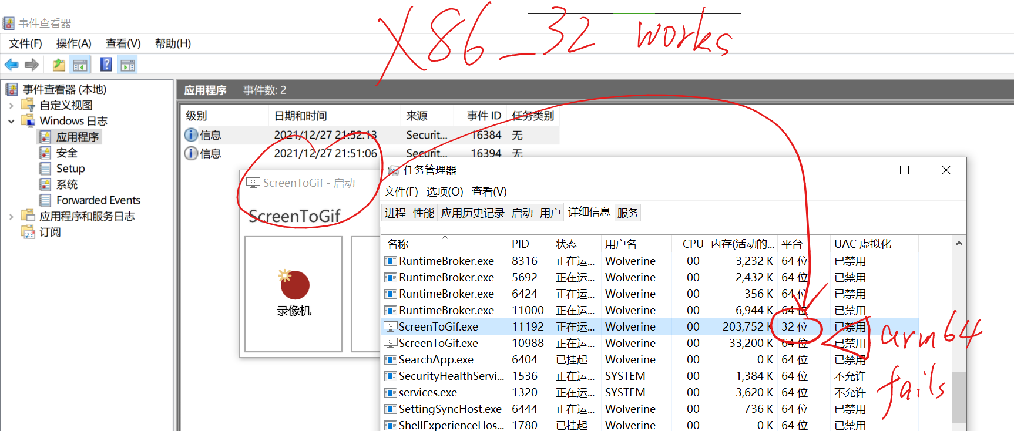
Task: Click icon of ScreenToGif.exe PID 11192
Action: click(390, 326)
